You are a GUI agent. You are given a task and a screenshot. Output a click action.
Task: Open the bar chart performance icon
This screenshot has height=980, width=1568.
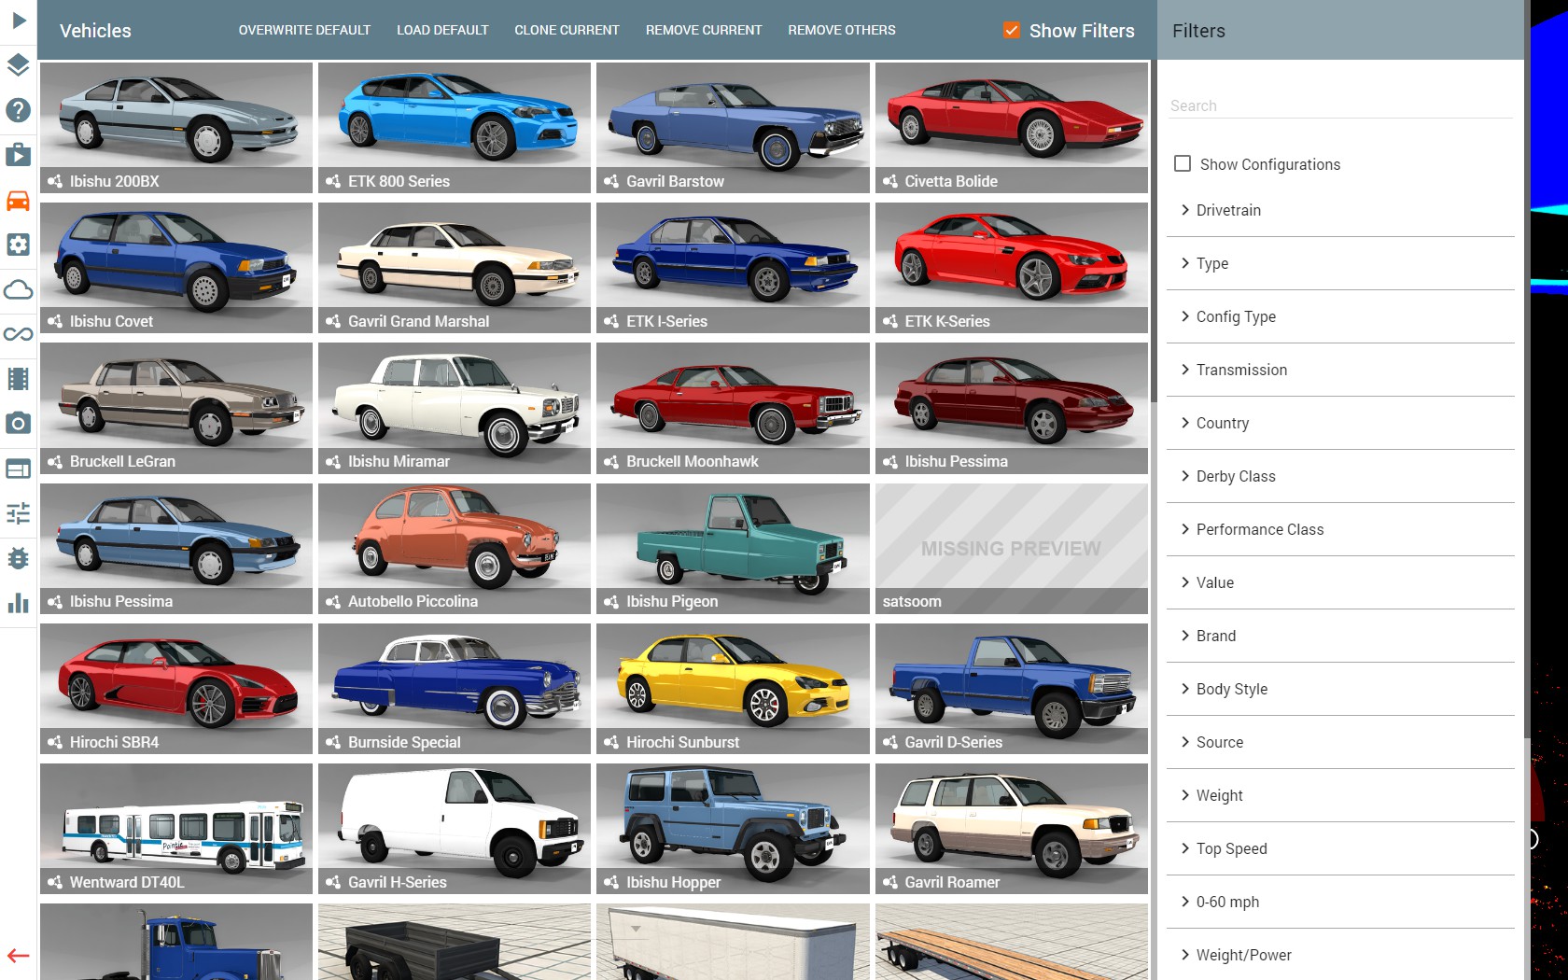point(18,603)
